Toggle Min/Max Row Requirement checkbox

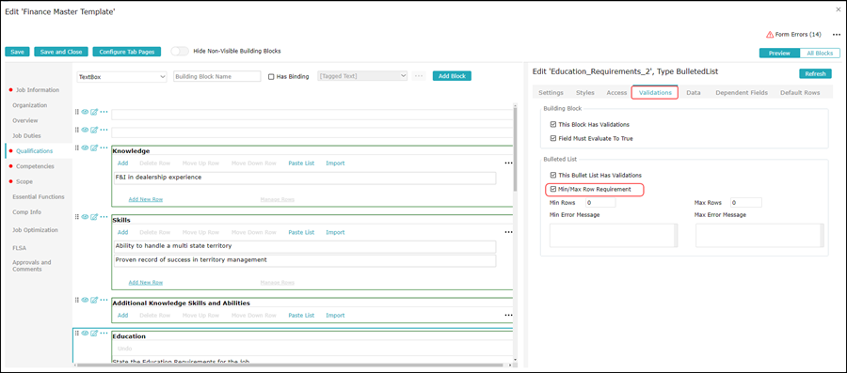(x=553, y=189)
